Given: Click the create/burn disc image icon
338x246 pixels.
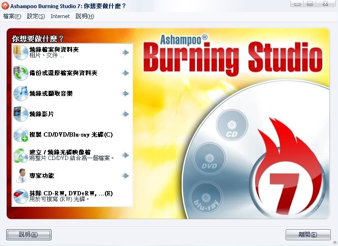Looking at the screenshot, I should pos(20,155).
